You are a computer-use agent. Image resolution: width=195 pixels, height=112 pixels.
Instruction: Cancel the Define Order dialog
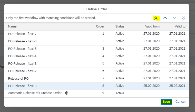[180, 102]
